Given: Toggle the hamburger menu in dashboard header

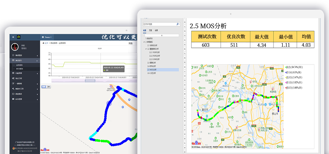Looking at the screenshot, I should click(x=13, y=37).
